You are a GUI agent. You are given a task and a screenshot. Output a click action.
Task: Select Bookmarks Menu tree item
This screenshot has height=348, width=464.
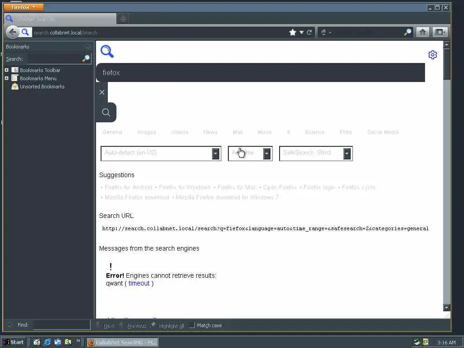[34, 78]
